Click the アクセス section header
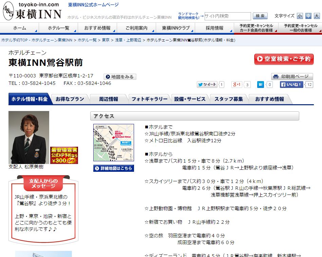 click(x=195, y=116)
